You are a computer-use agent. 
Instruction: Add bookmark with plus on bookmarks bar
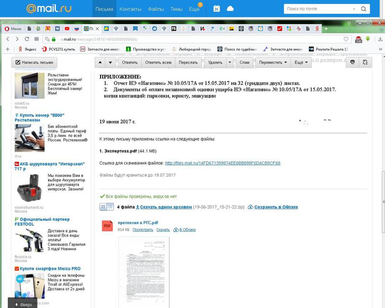8,49
